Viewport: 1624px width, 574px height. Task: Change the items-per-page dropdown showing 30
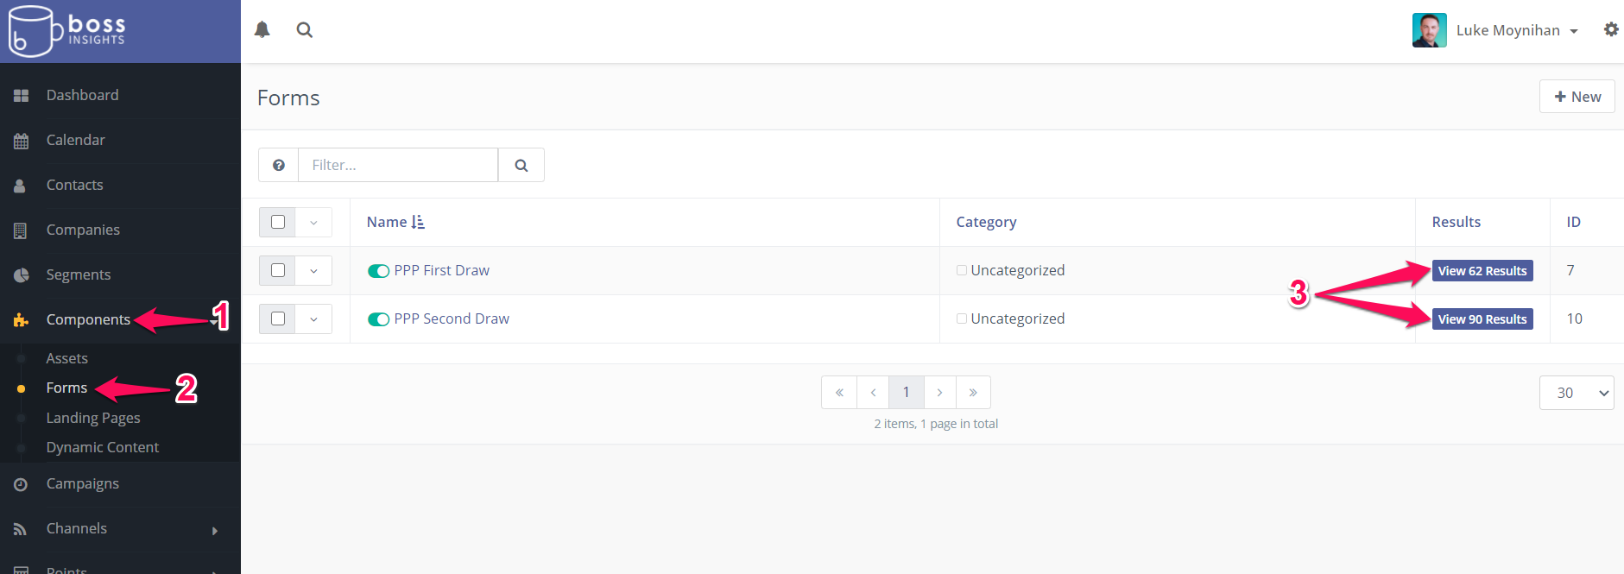1577,393
